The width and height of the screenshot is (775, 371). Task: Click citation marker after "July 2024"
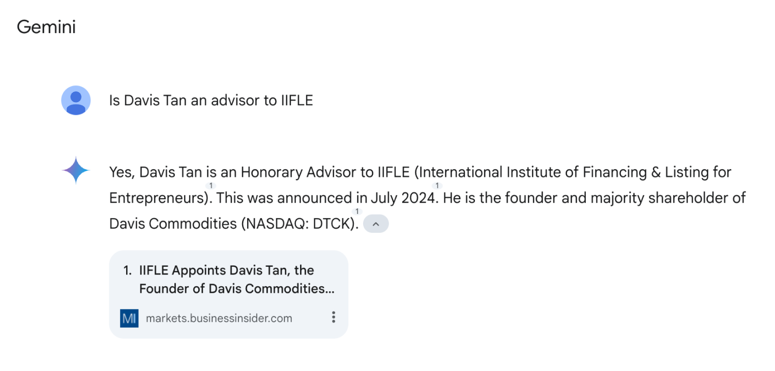point(437,186)
